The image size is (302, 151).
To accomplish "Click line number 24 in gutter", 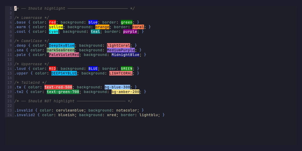I will click(x=10, y=115).
